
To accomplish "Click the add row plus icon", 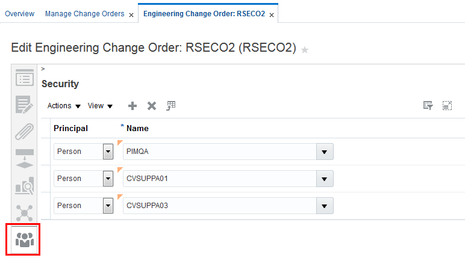I will click(133, 106).
